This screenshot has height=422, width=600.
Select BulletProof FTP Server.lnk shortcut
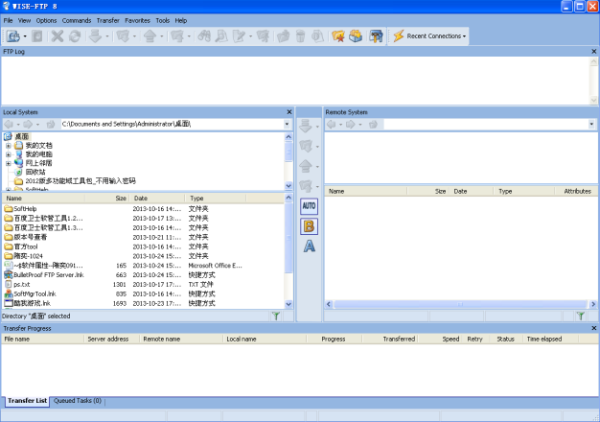[48, 274]
